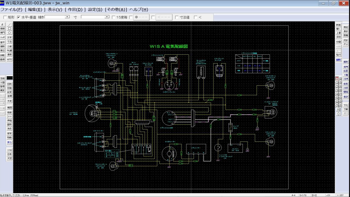Click the All layers button
The image size is (350, 197).
click(339, 109)
